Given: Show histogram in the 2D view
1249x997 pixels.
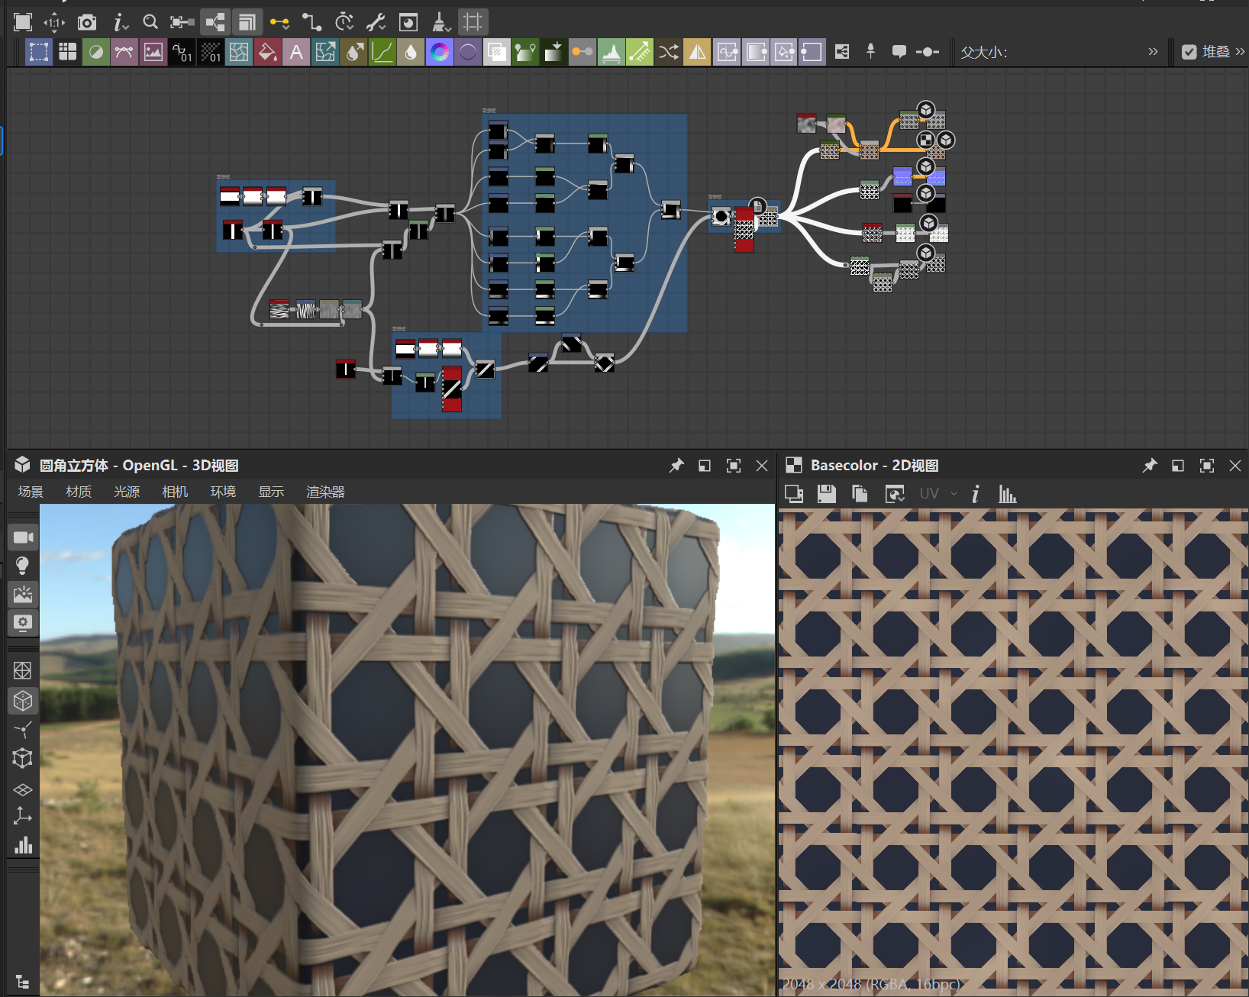Looking at the screenshot, I should [x=1007, y=494].
